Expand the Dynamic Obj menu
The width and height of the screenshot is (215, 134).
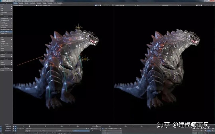[6, 43]
